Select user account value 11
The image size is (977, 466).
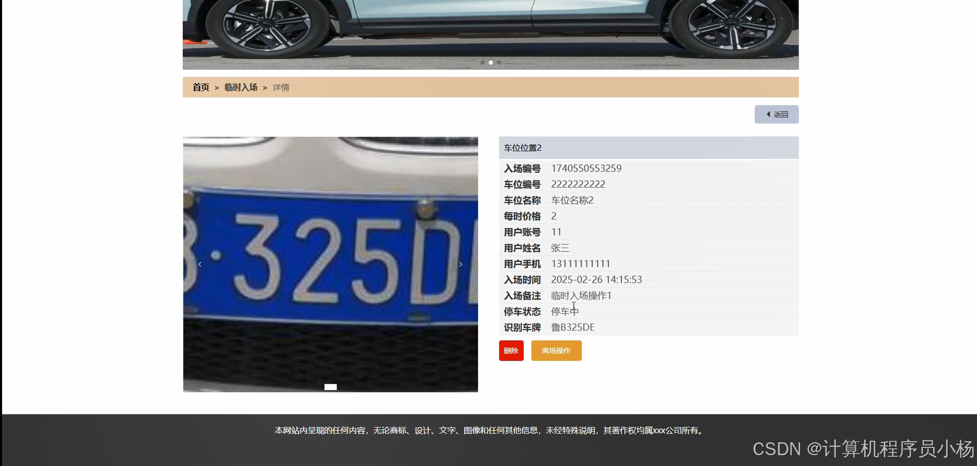click(556, 232)
